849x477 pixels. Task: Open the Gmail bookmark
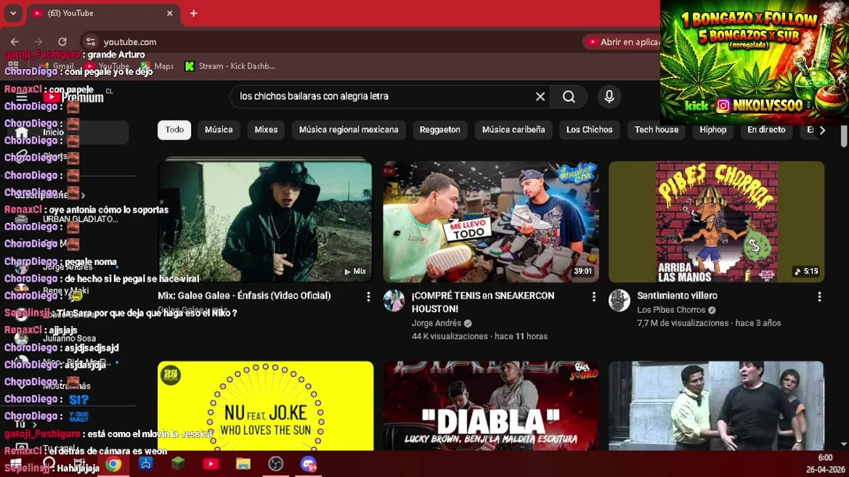(56, 66)
